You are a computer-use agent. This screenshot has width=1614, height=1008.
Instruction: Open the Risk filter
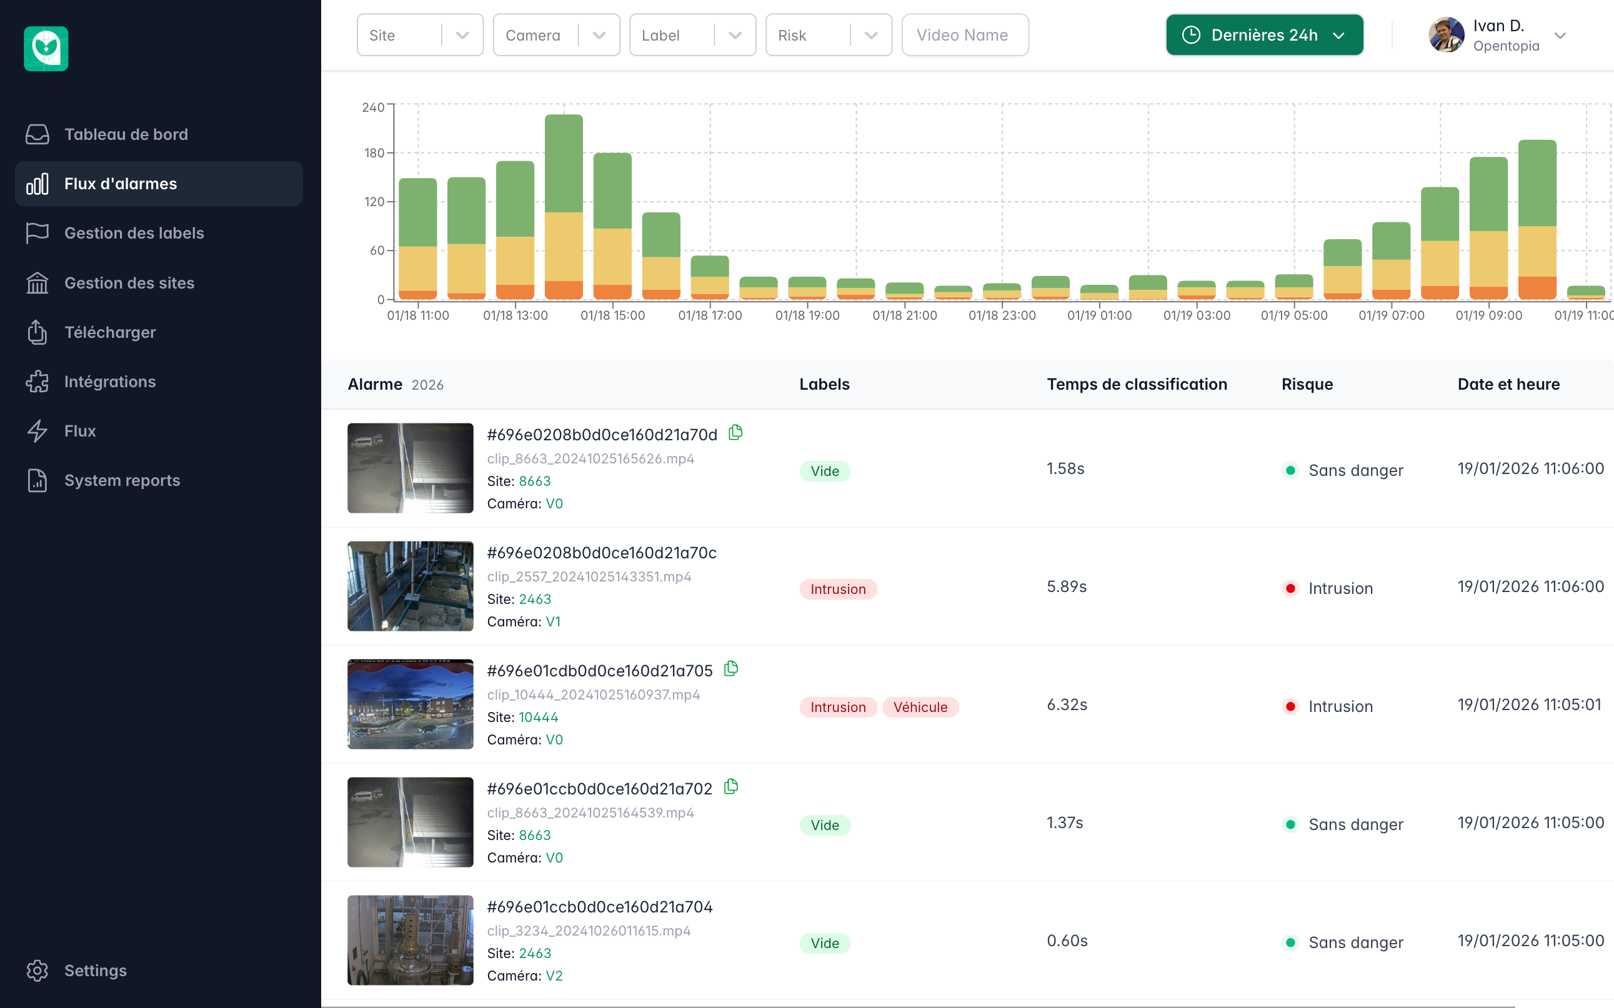829,35
